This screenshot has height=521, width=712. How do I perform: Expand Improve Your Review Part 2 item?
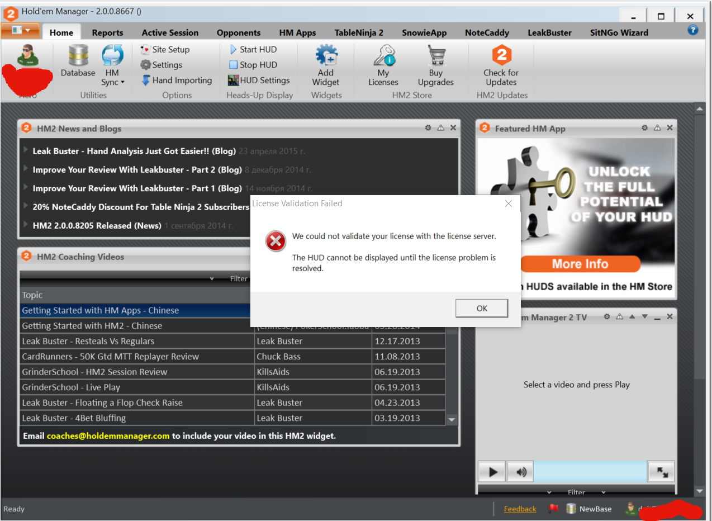pos(26,169)
